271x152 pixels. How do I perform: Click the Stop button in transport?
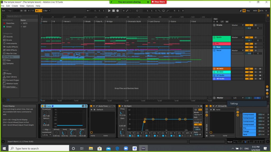(113, 11)
